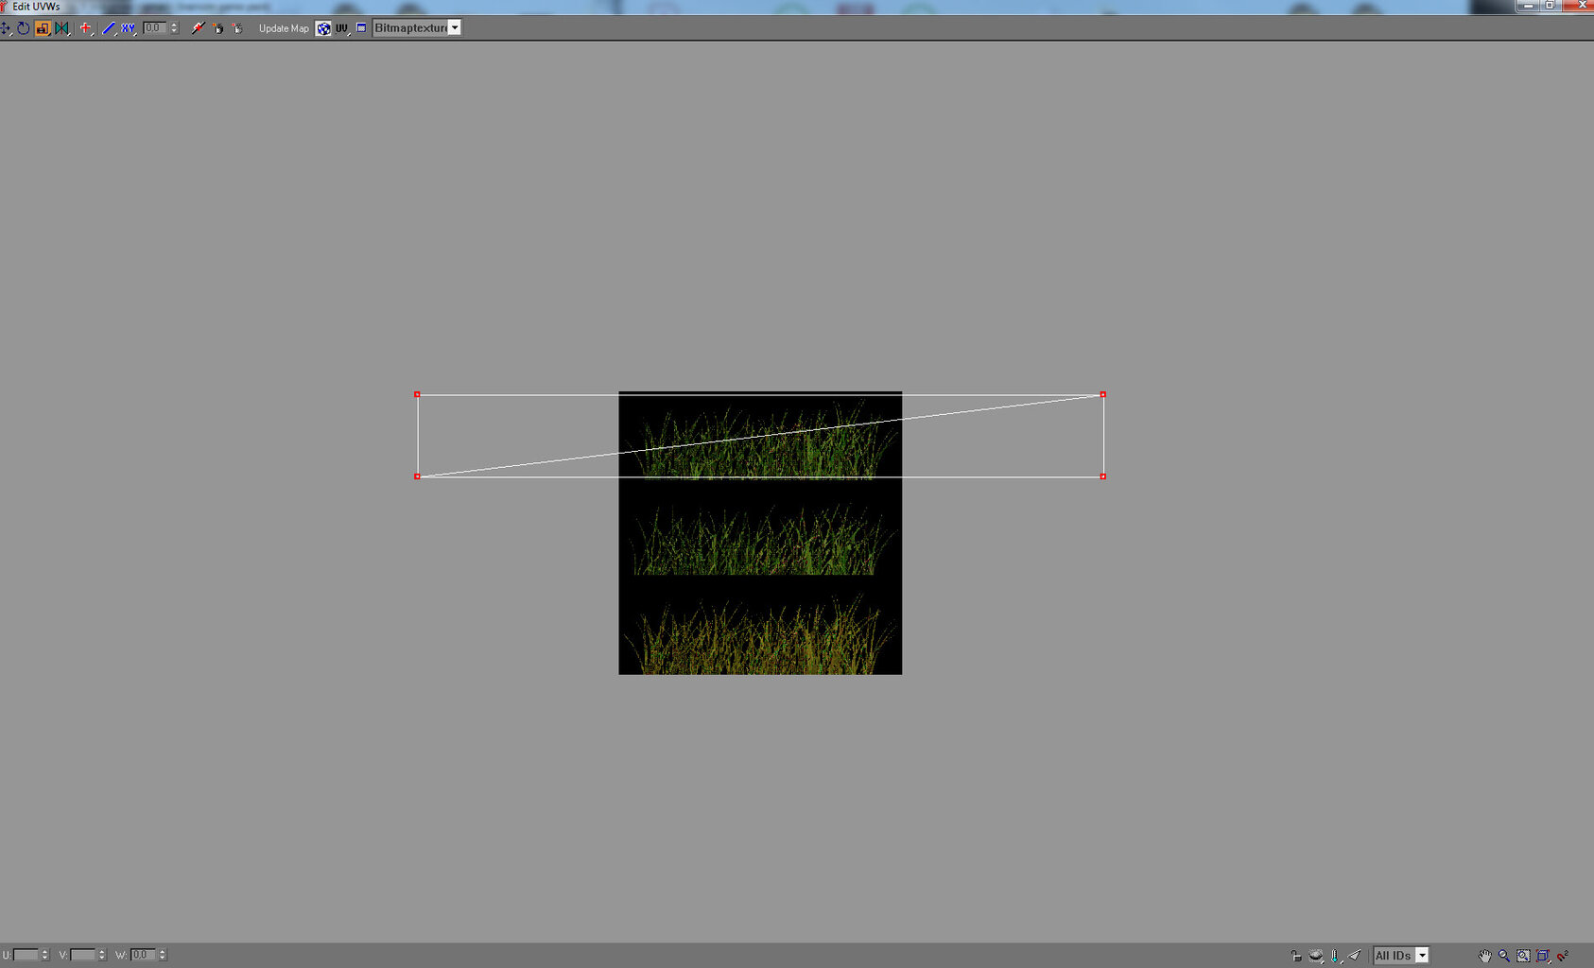Select the Move tool in toolbar

point(5,28)
